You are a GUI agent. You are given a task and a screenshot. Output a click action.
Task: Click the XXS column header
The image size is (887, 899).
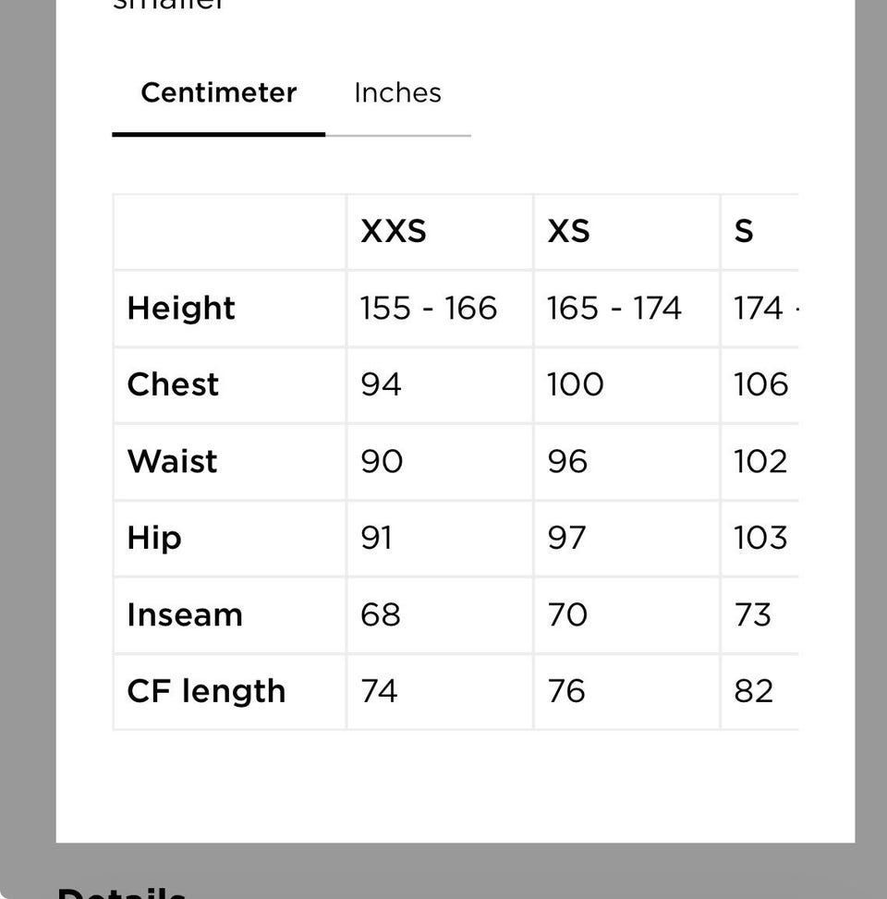(394, 232)
